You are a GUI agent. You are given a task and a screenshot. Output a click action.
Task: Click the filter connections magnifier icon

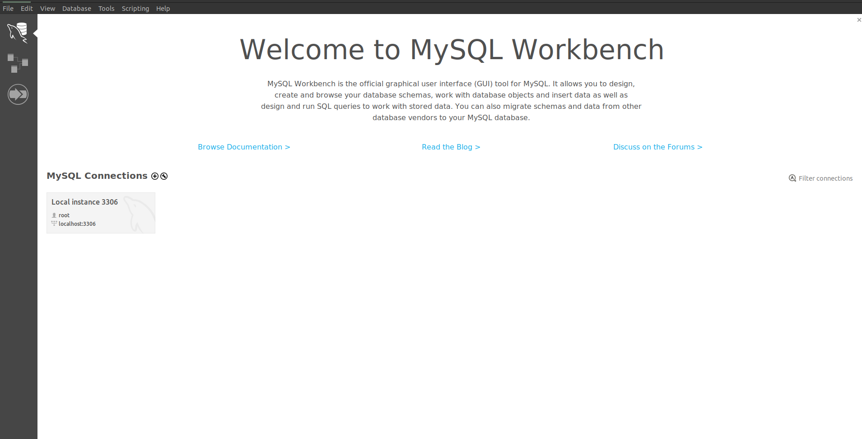(x=792, y=178)
